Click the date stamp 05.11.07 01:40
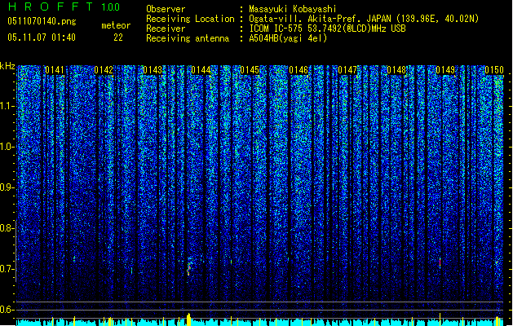 pos(42,37)
